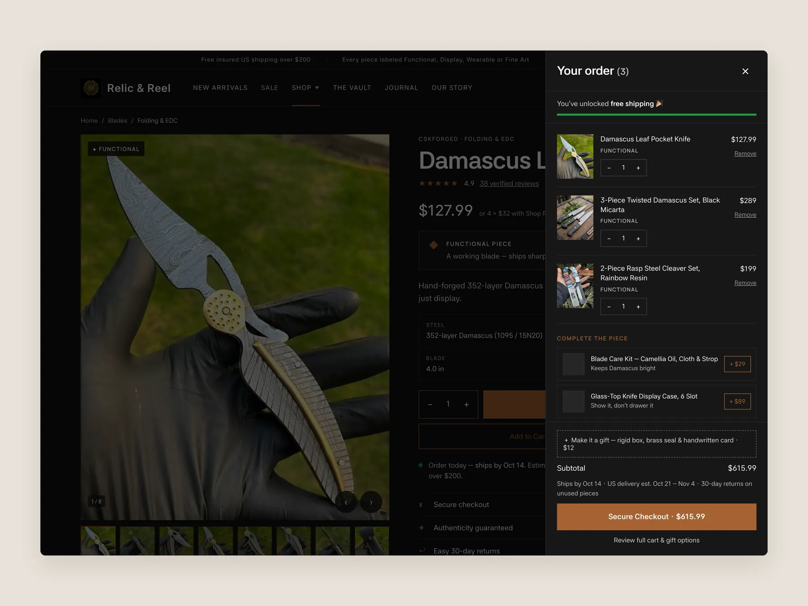Click the Damascus Leaf Pocket Knife item title

[x=645, y=139]
